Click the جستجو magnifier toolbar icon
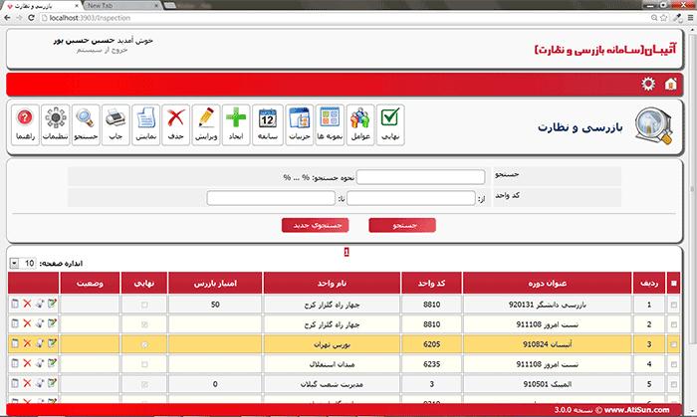The height and width of the screenshot is (417, 697). [x=86, y=124]
